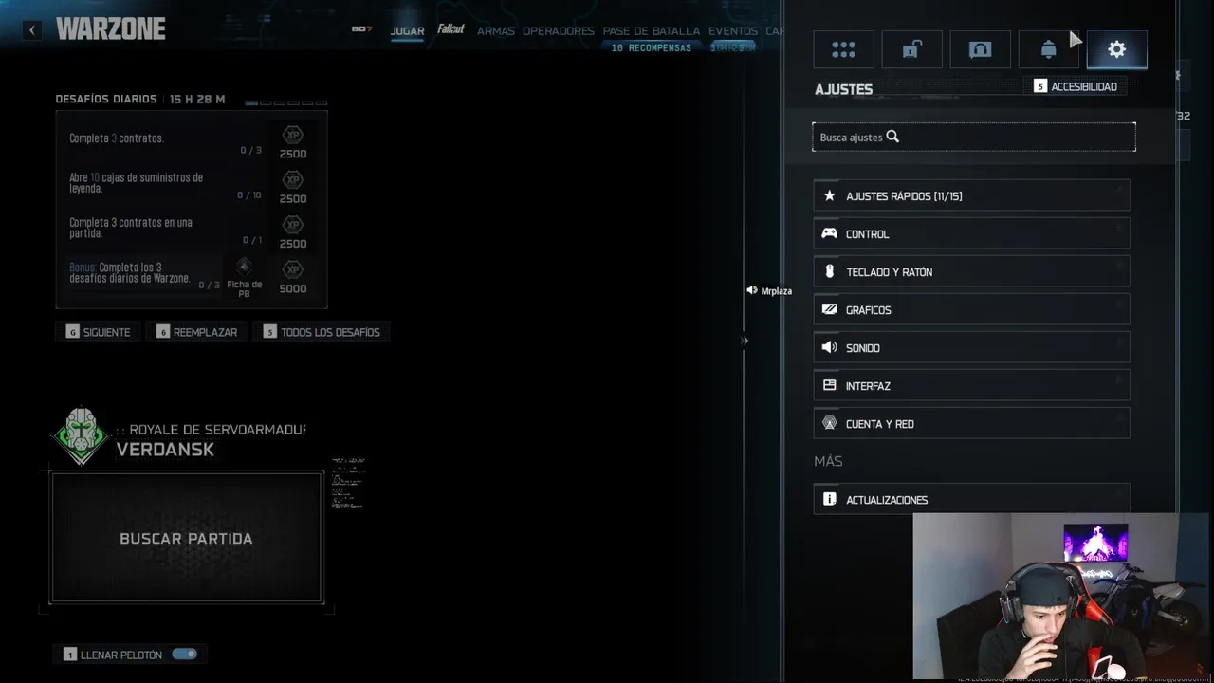
Task: Open the Control settings category
Action: (971, 233)
